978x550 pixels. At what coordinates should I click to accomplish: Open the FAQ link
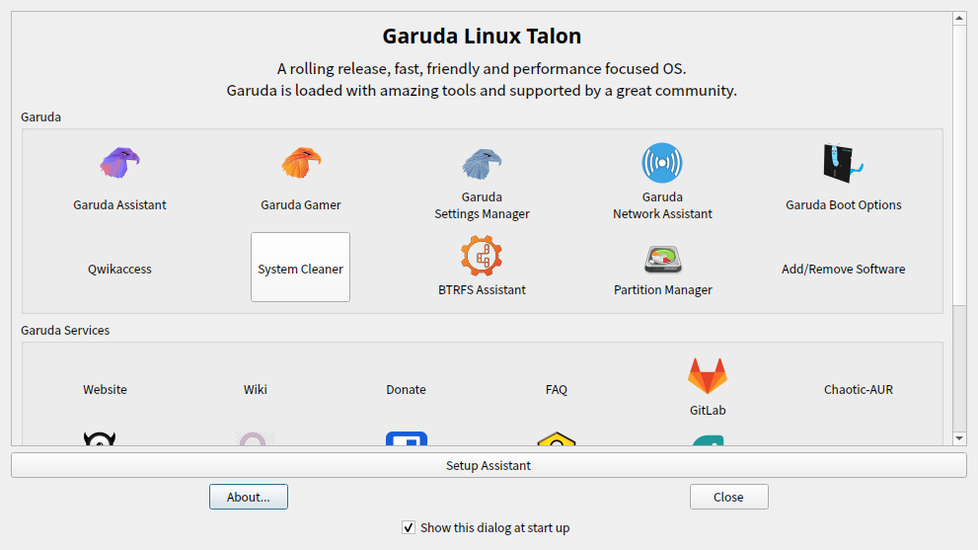[557, 390]
